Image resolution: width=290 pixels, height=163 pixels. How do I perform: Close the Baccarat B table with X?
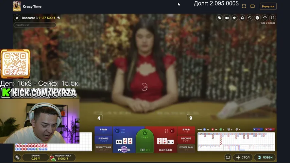(x=17, y=18)
